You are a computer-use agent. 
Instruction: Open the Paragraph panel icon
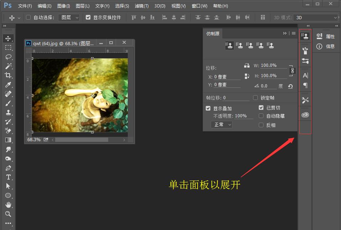coord(305,85)
